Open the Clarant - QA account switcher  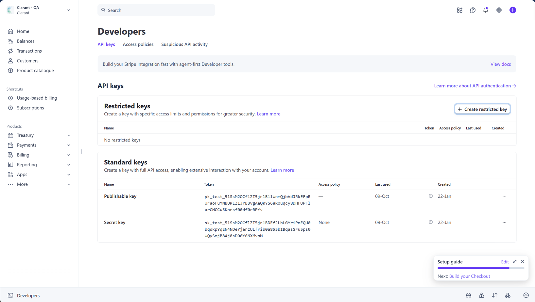(x=39, y=10)
